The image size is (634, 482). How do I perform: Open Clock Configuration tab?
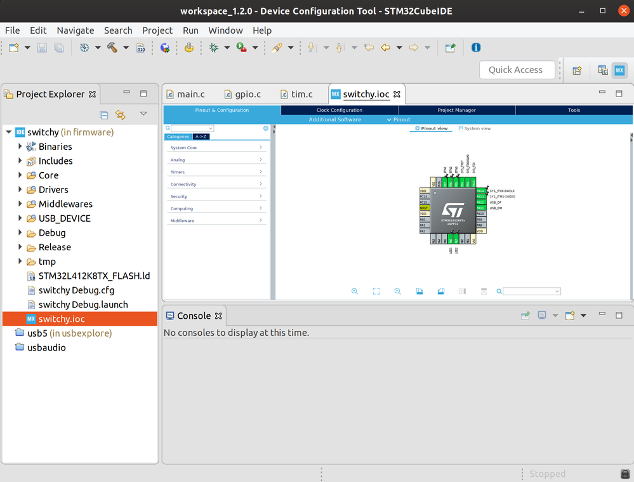point(340,110)
